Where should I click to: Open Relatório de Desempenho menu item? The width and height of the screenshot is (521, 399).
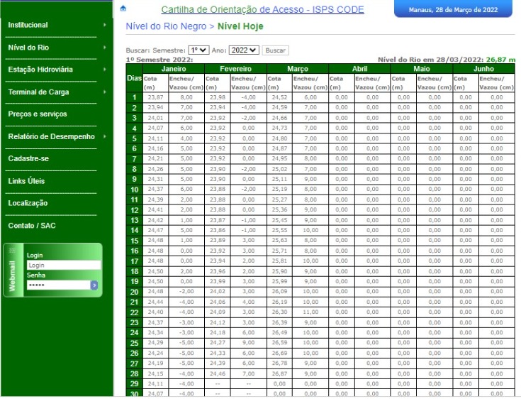pos(51,136)
